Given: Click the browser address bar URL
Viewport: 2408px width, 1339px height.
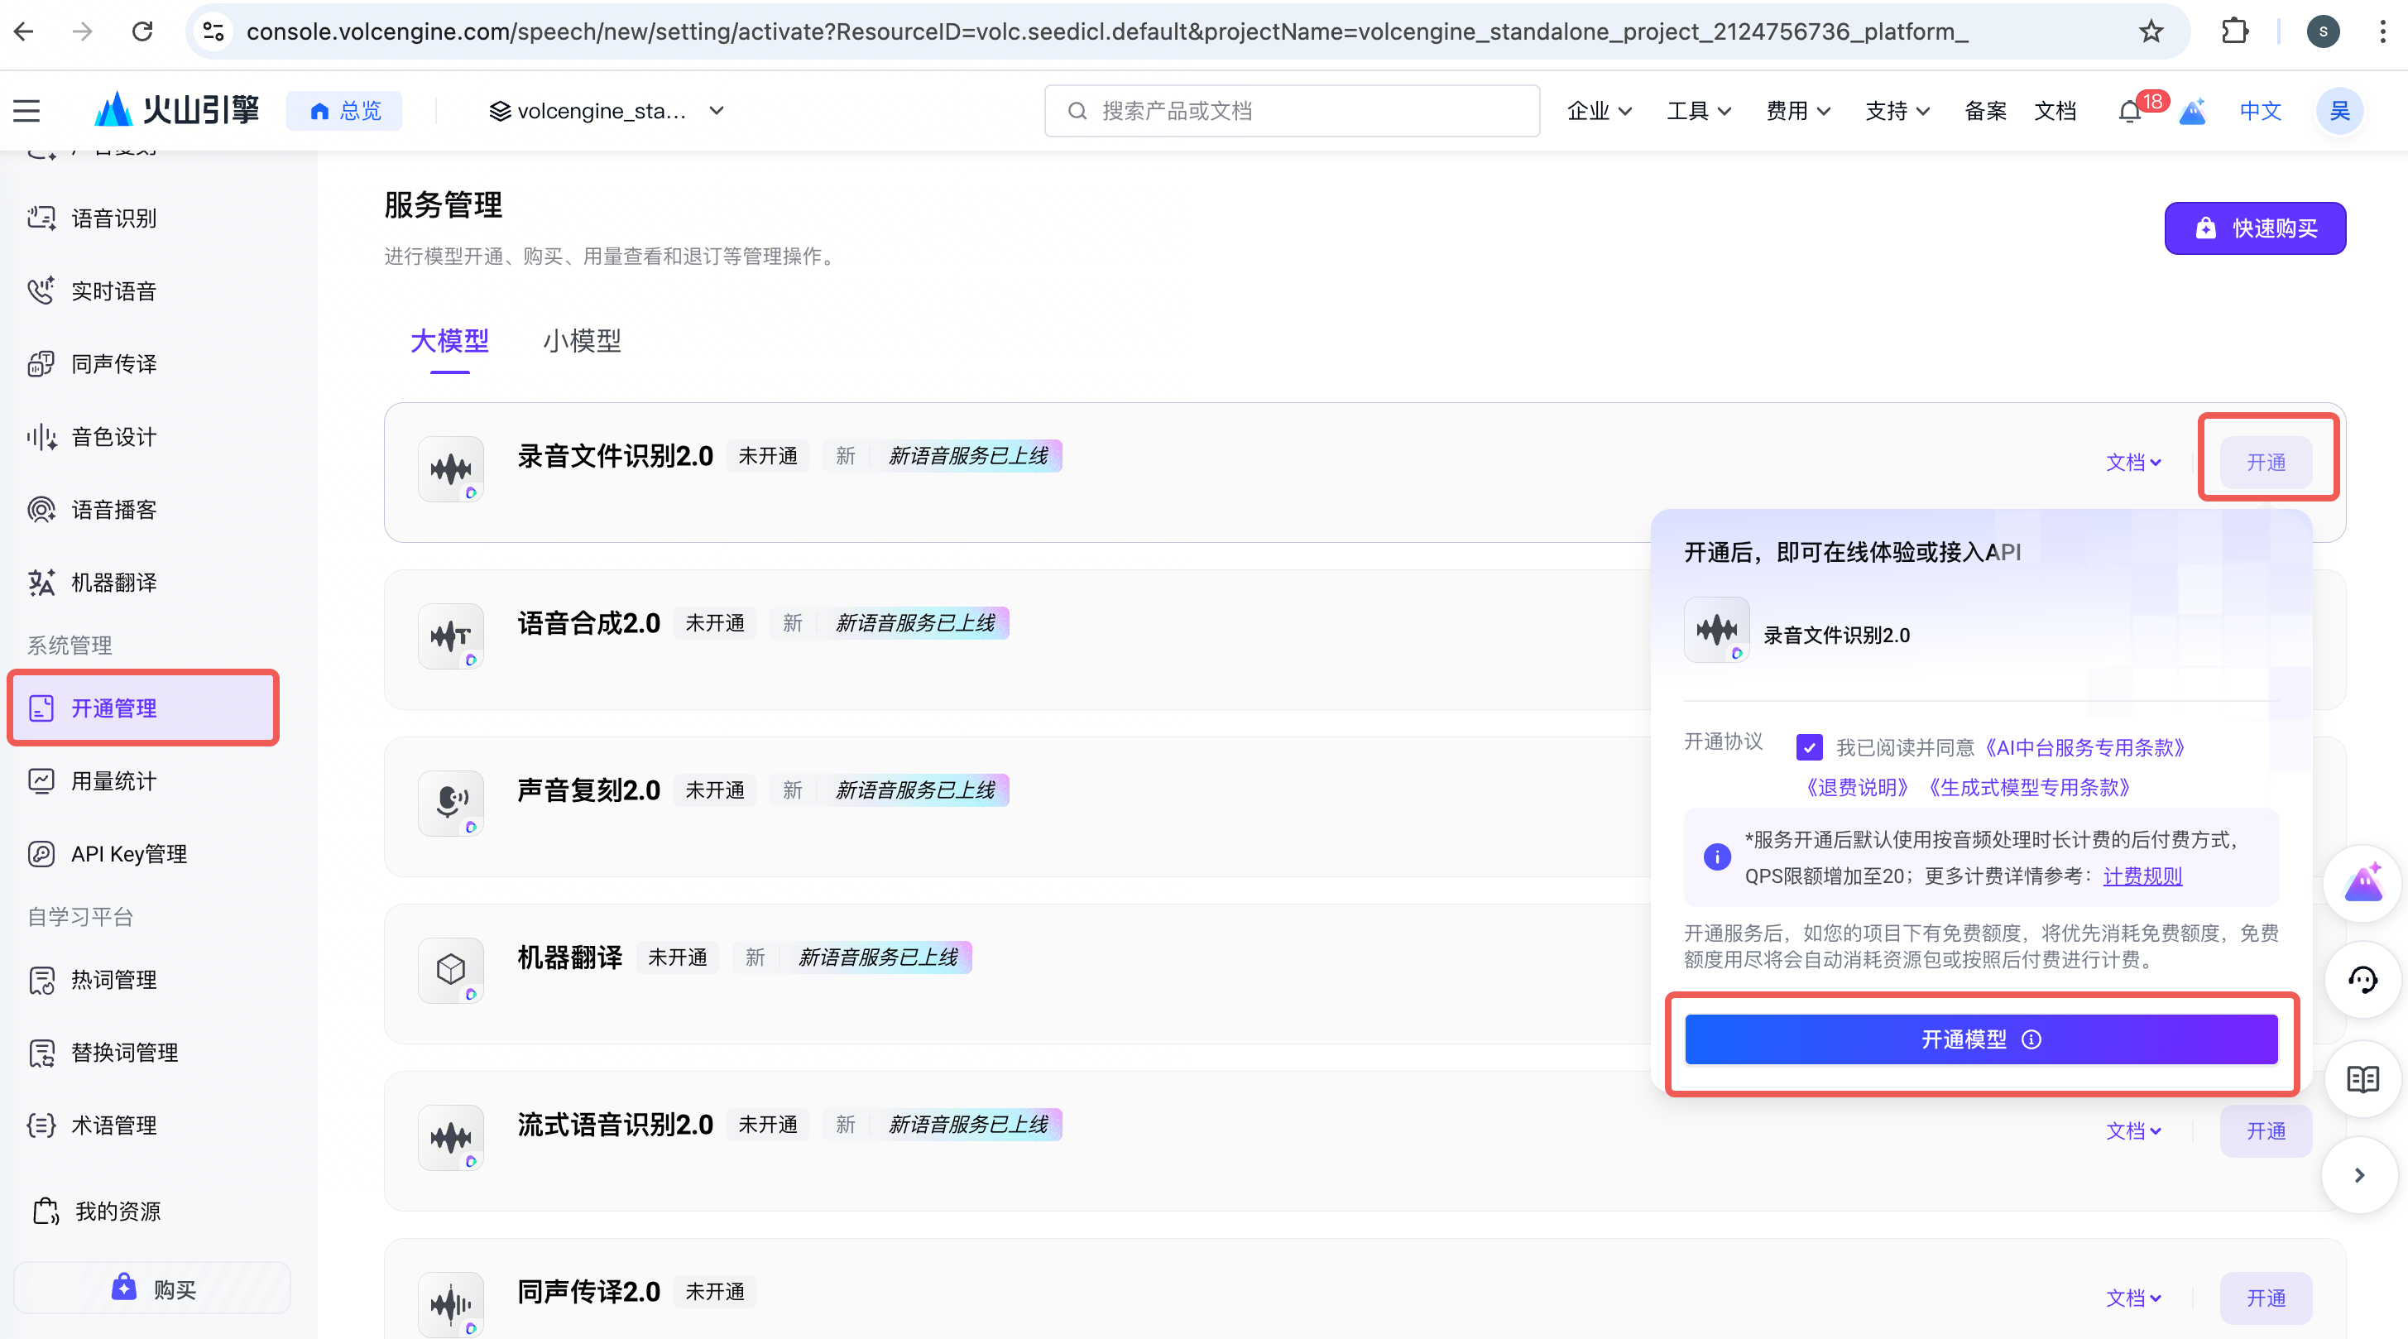Looking at the screenshot, I should pyautogui.click(x=1108, y=31).
